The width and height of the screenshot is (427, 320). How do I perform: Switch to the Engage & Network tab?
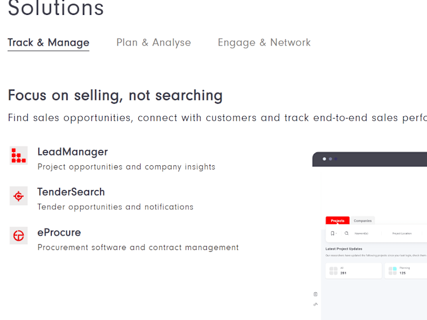coord(264,43)
